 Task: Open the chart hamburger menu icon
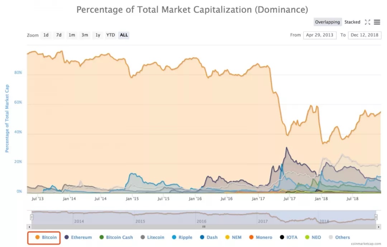pyautogui.click(x=377, y=22)
